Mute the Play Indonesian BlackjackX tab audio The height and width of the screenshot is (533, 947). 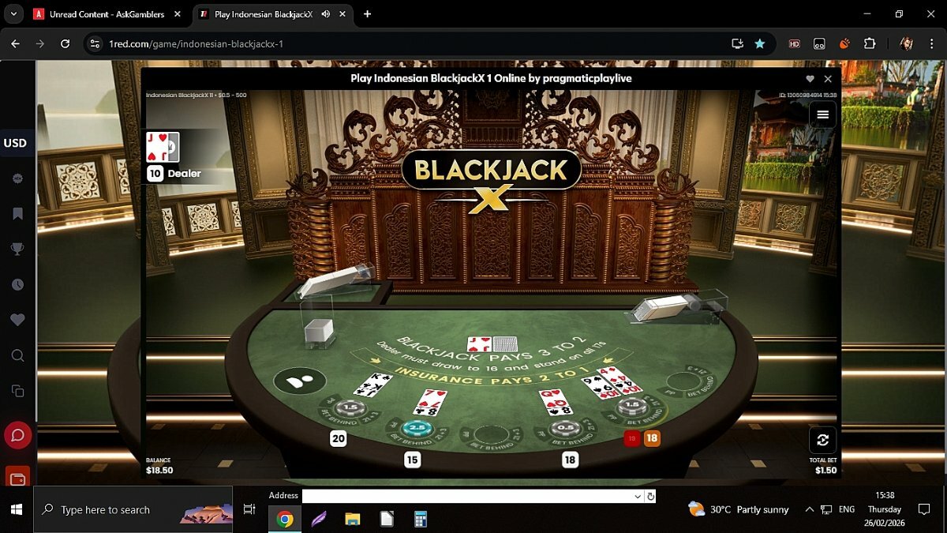(326, 14)
